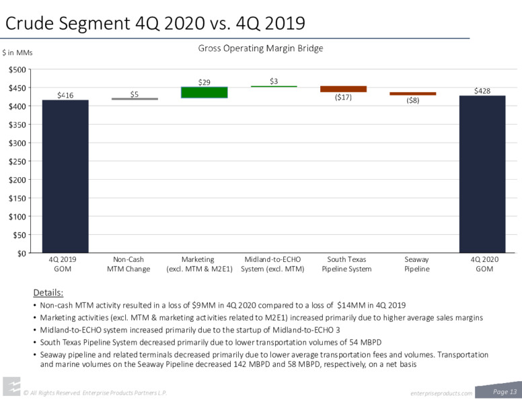Click the underlined 'Details:' heading
The height and width of the screenshot is (404, 522).
[x=48, y=293]
